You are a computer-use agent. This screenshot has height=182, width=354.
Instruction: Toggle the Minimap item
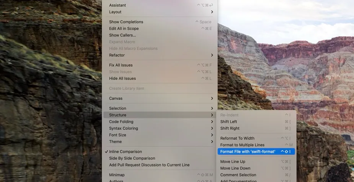[x=160, y=175]
